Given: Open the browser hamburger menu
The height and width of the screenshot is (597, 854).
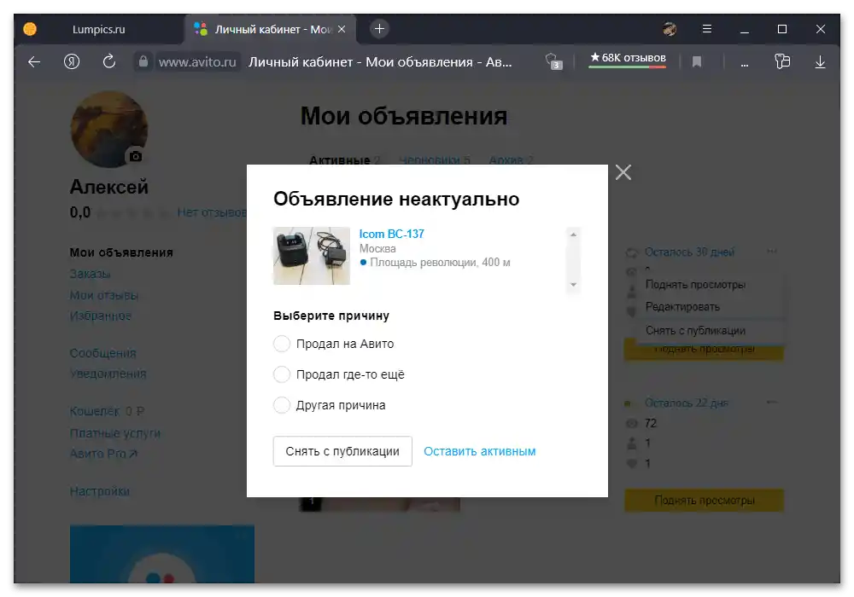Looking at the screenshot, I should [x=707, y=29].
